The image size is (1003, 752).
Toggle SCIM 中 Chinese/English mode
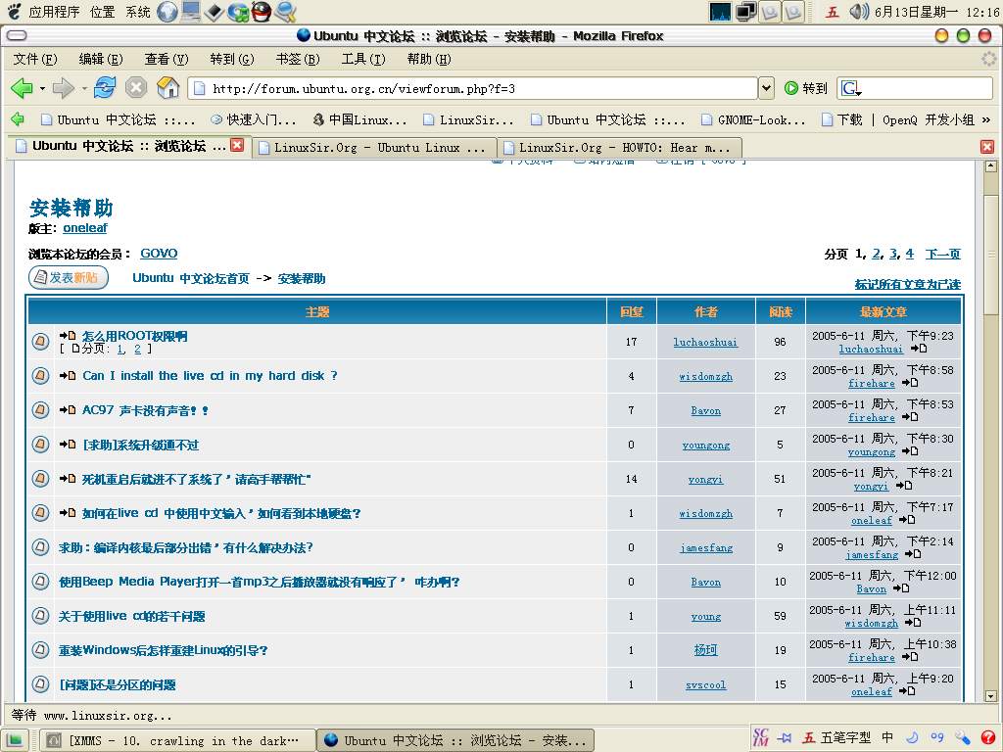pyautogui.click(x=887, y=738)
